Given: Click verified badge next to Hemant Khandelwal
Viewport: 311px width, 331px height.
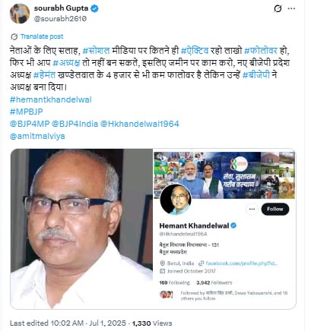Looking at the screenshot, I should pyautogui.click(x=233, y=225).
